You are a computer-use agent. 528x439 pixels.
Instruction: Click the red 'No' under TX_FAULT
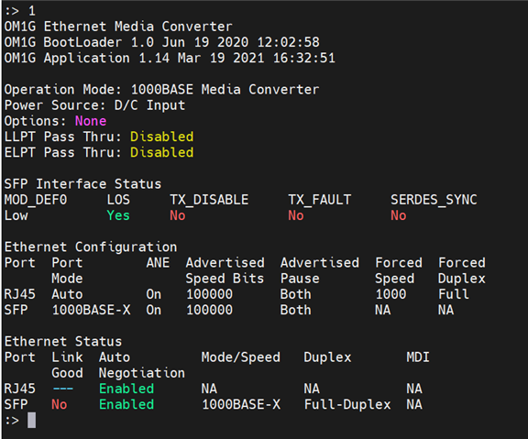coord(296,215)
